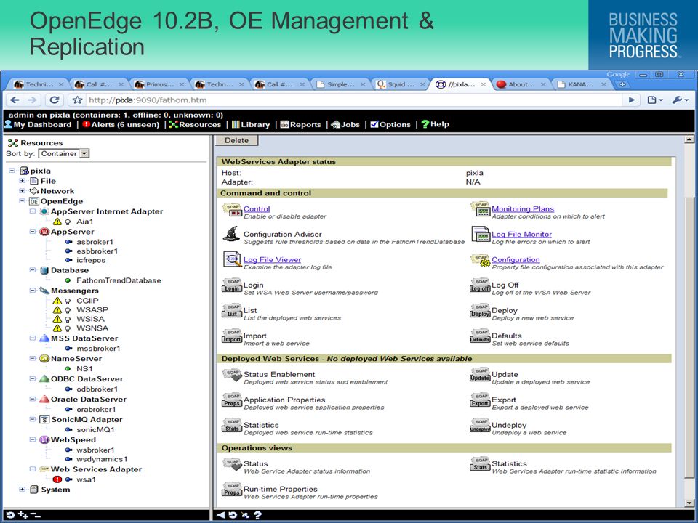Viewport: 698px width, 523px height.
Task: Open the Configuration link
Action: click(516, 260)
